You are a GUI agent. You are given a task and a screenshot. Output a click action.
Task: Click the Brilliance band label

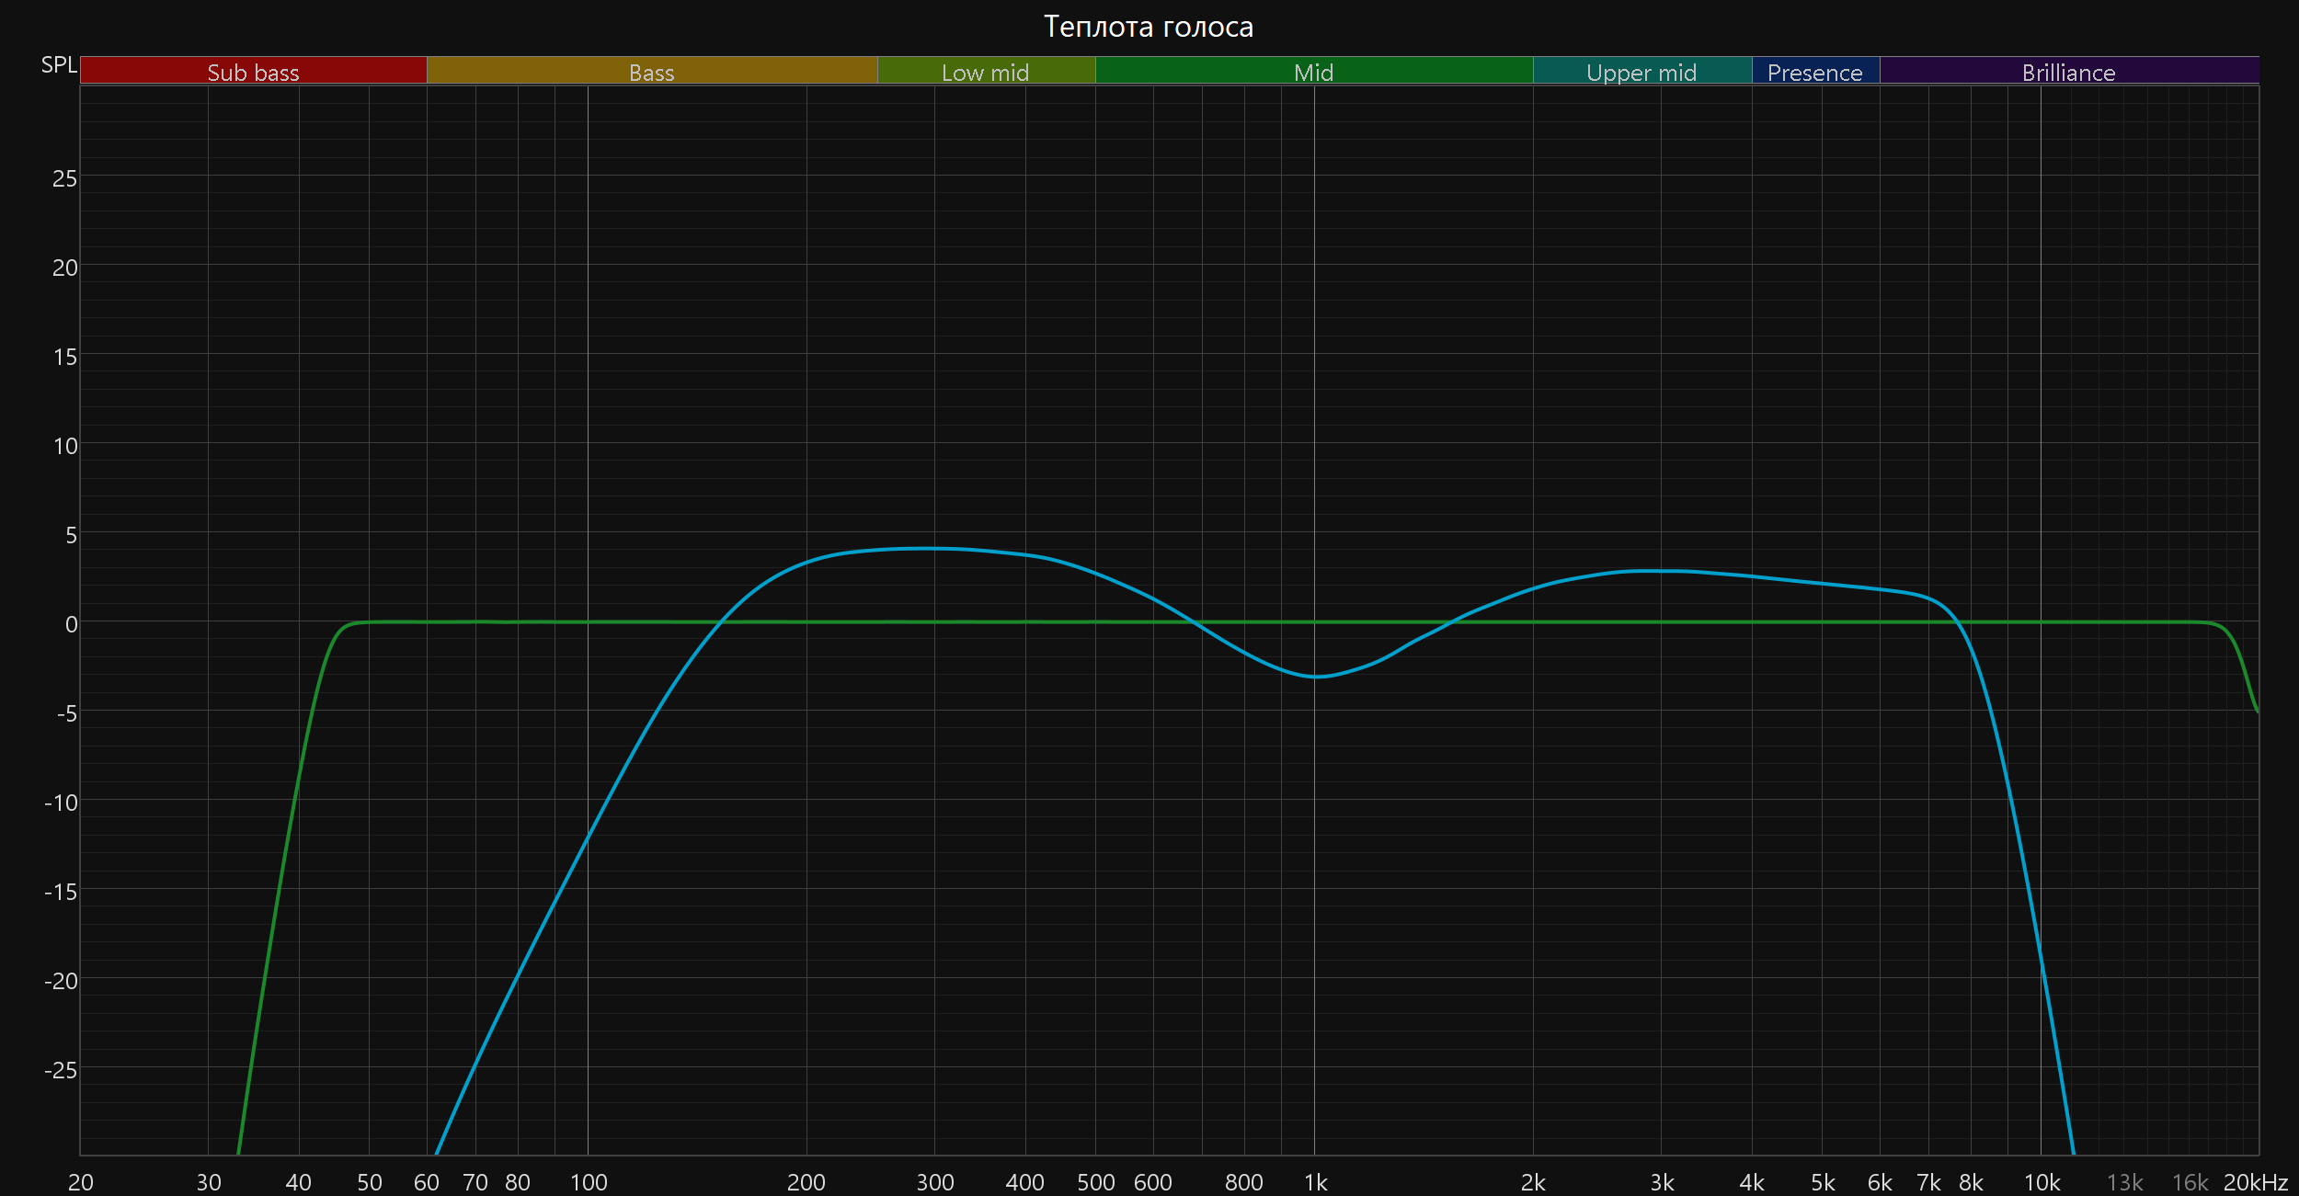[2068, 72]
